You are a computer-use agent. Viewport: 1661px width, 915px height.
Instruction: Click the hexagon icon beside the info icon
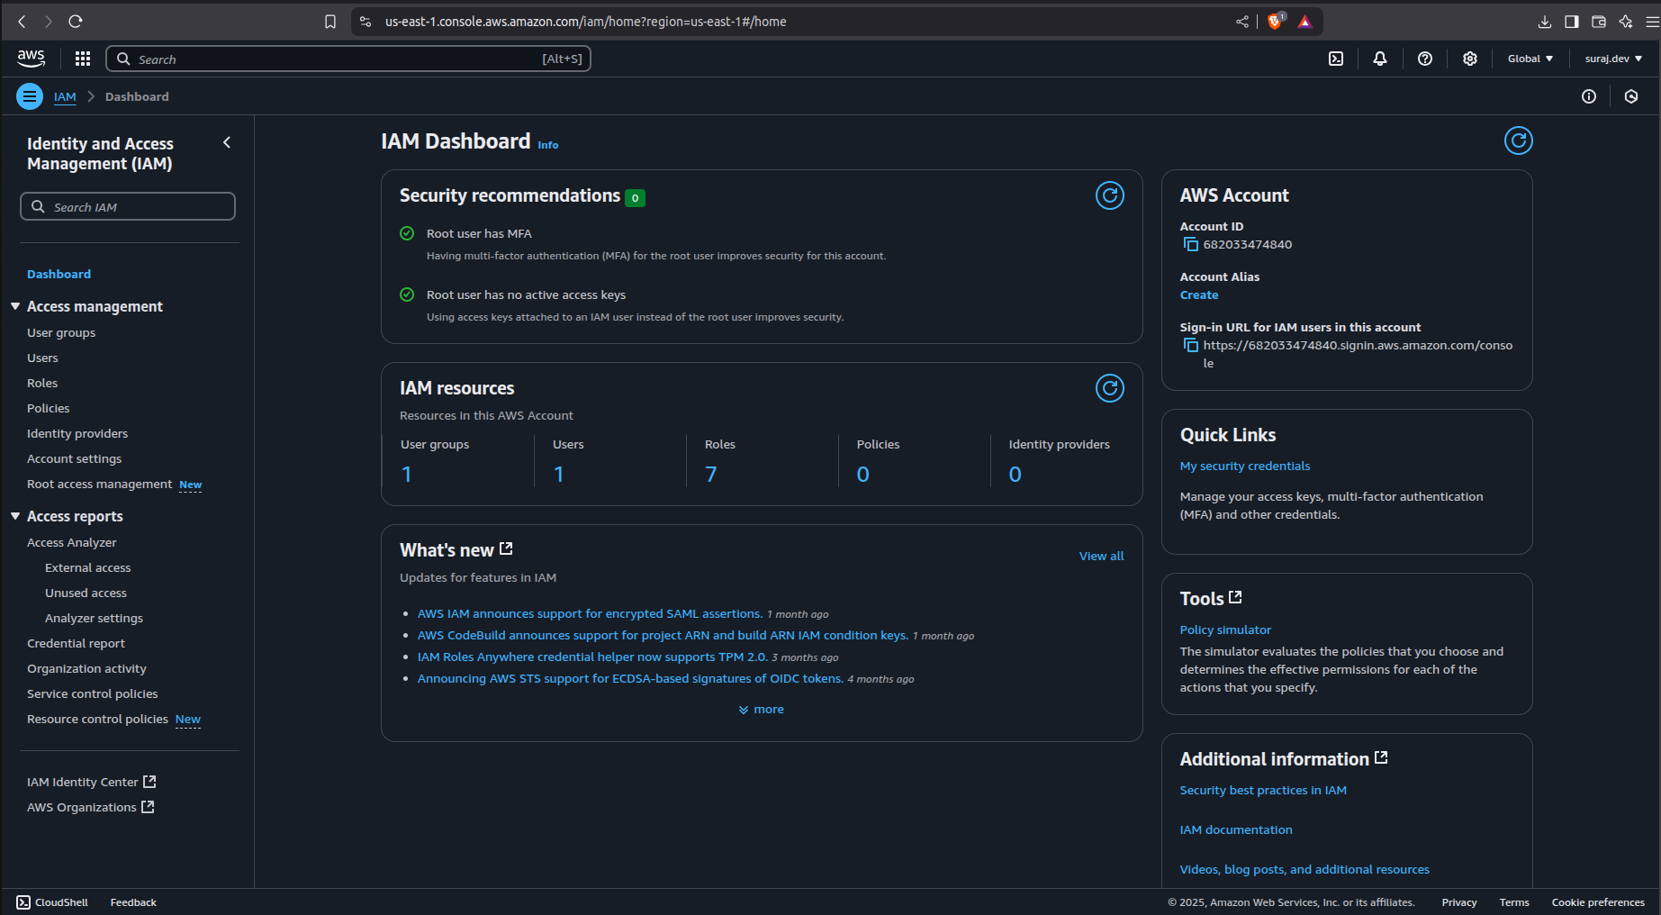(1631, 96)
